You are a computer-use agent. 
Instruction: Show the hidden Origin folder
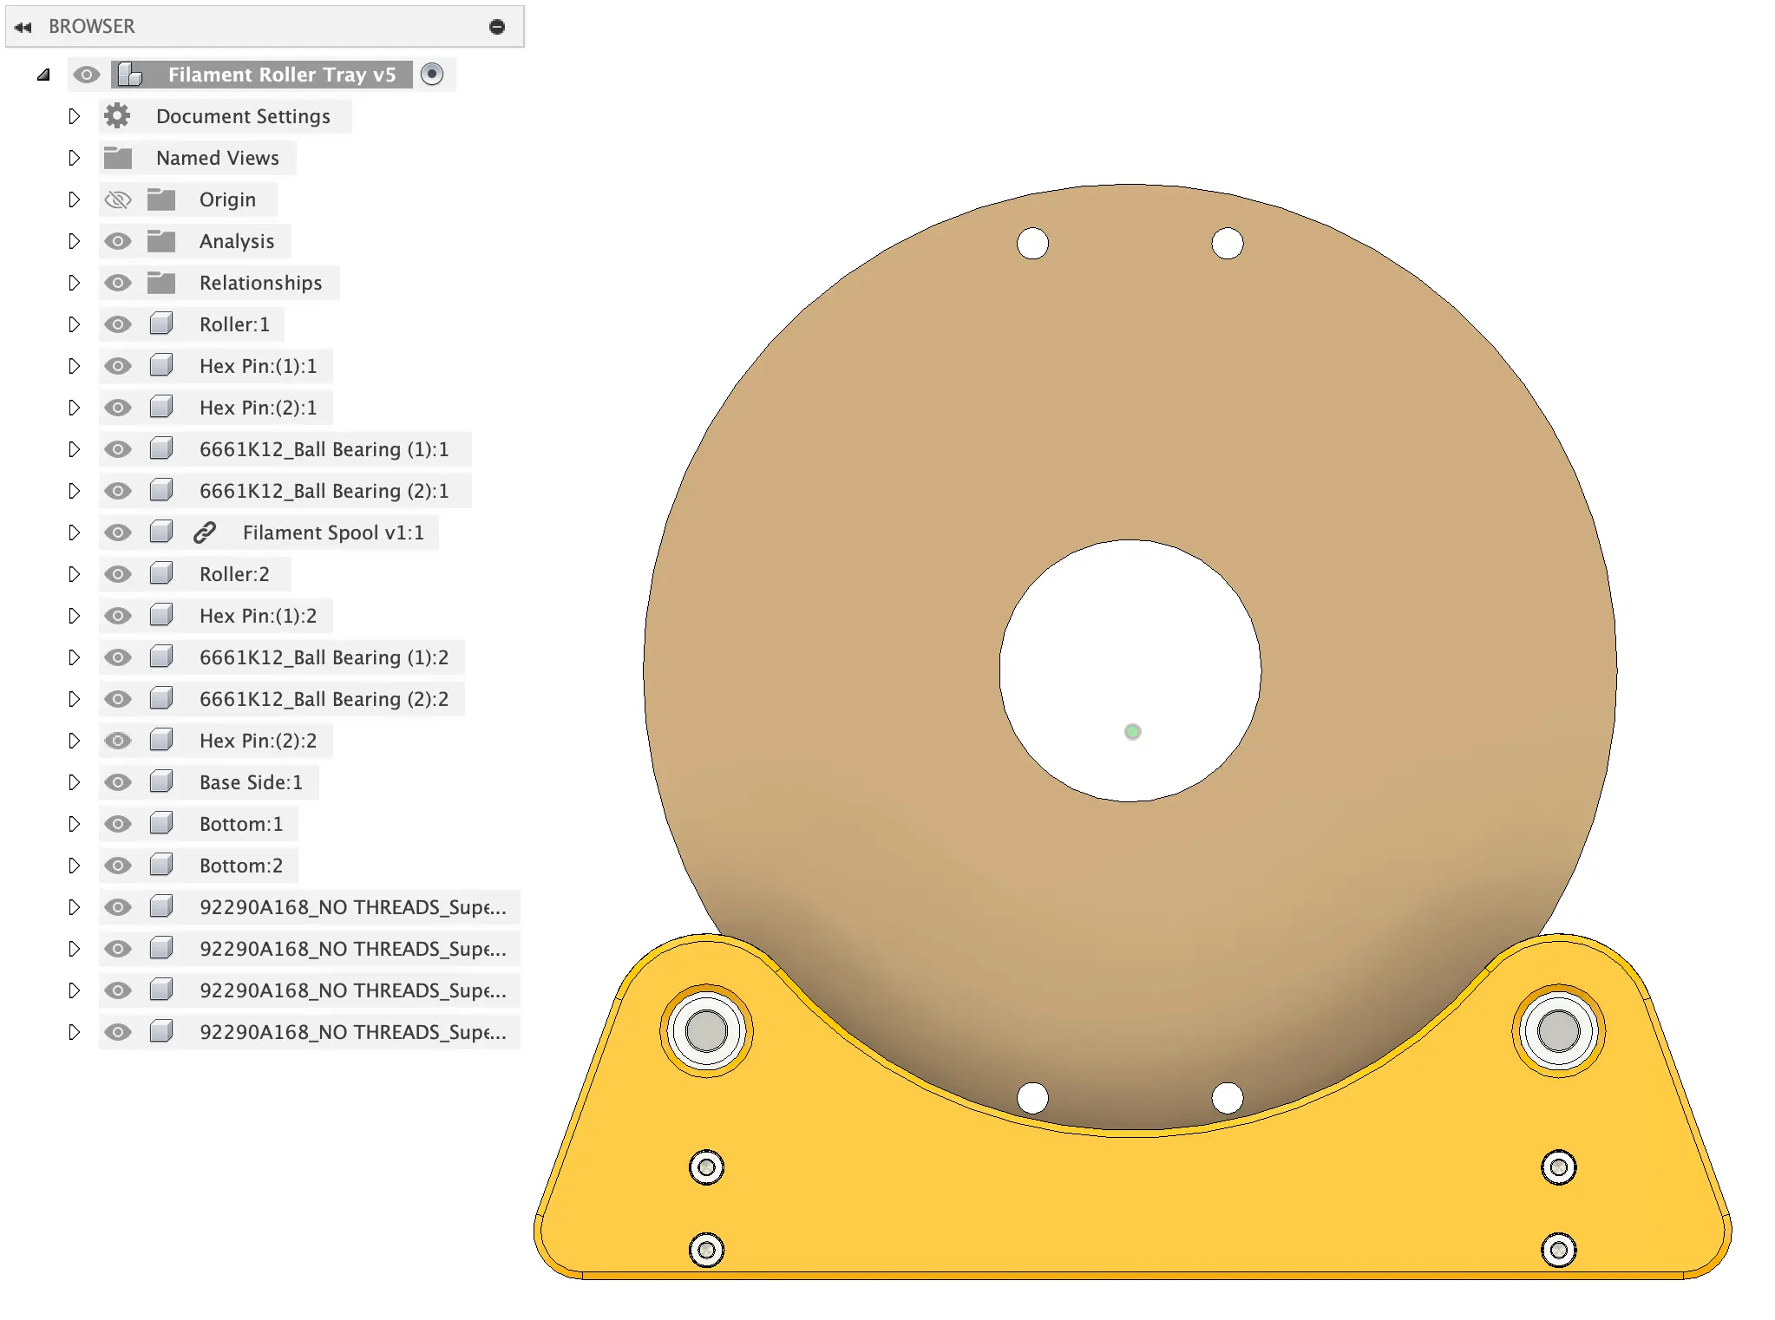(x=118, y=199)
